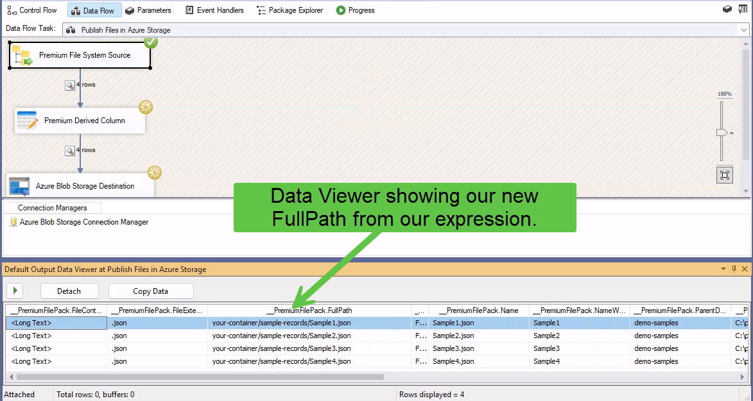Open the Event Handlers tab

point(214,10)
